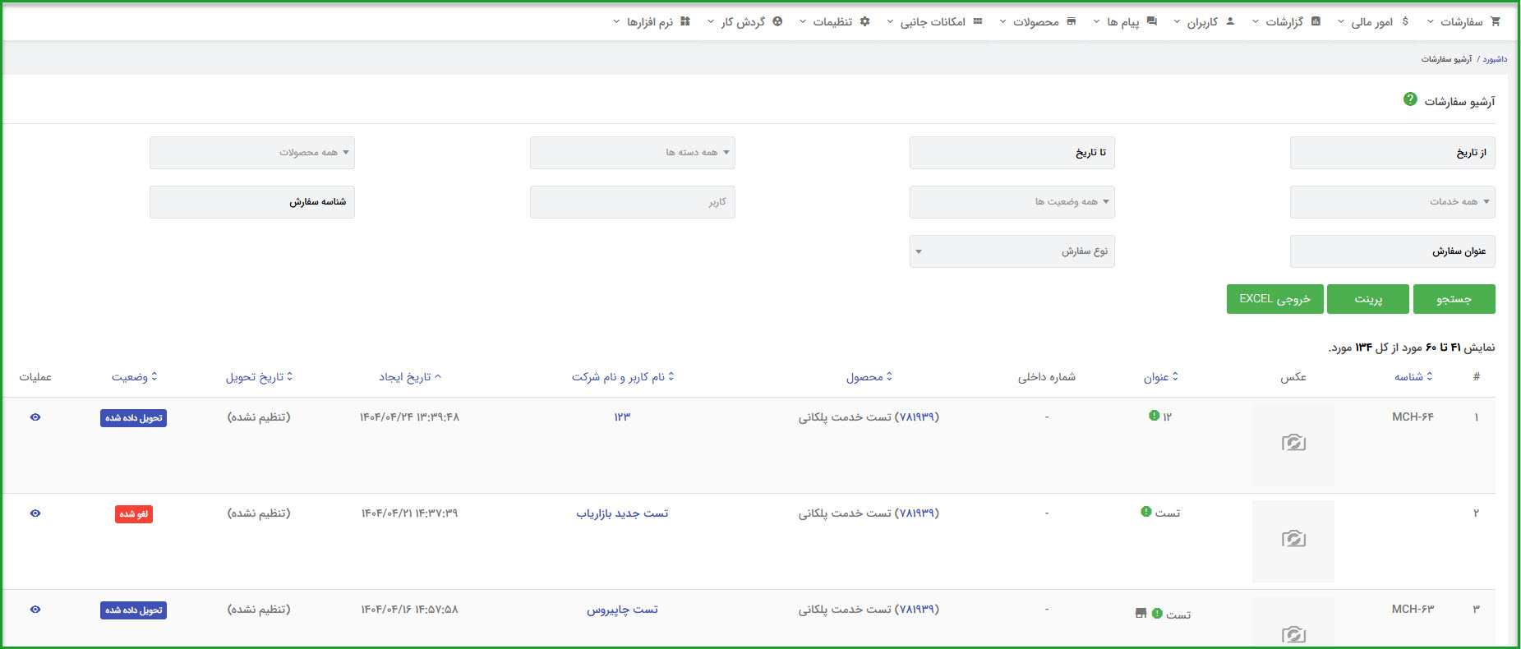This screenshot has width=1521, height=649.
Task: Click the شناسه سفارش input field
Action: pos(252,202)
